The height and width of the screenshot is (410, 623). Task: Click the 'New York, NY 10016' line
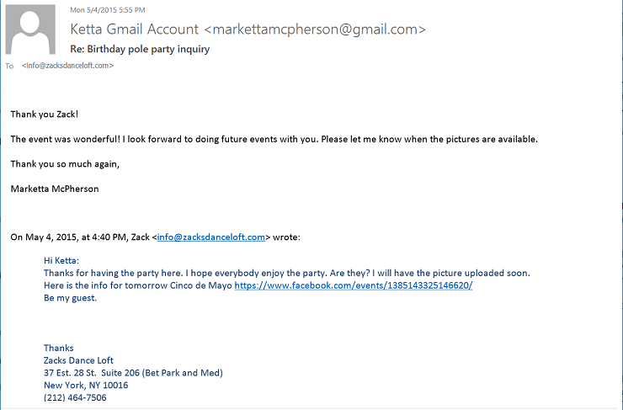pos(86,386)
